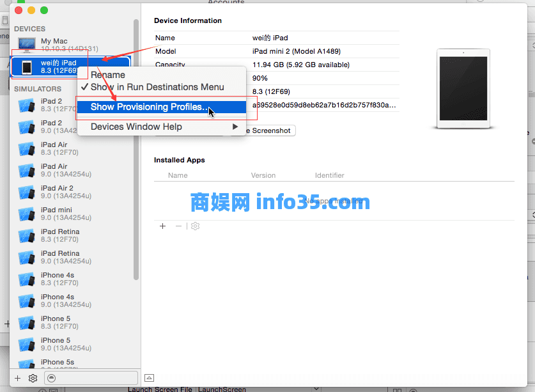
Task: Click the device identifier value text
Action: (x=324, y=105)
